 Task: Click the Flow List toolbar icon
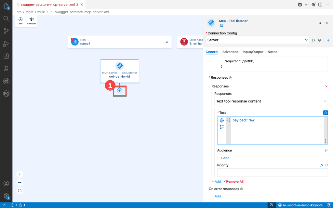point(32,21)
